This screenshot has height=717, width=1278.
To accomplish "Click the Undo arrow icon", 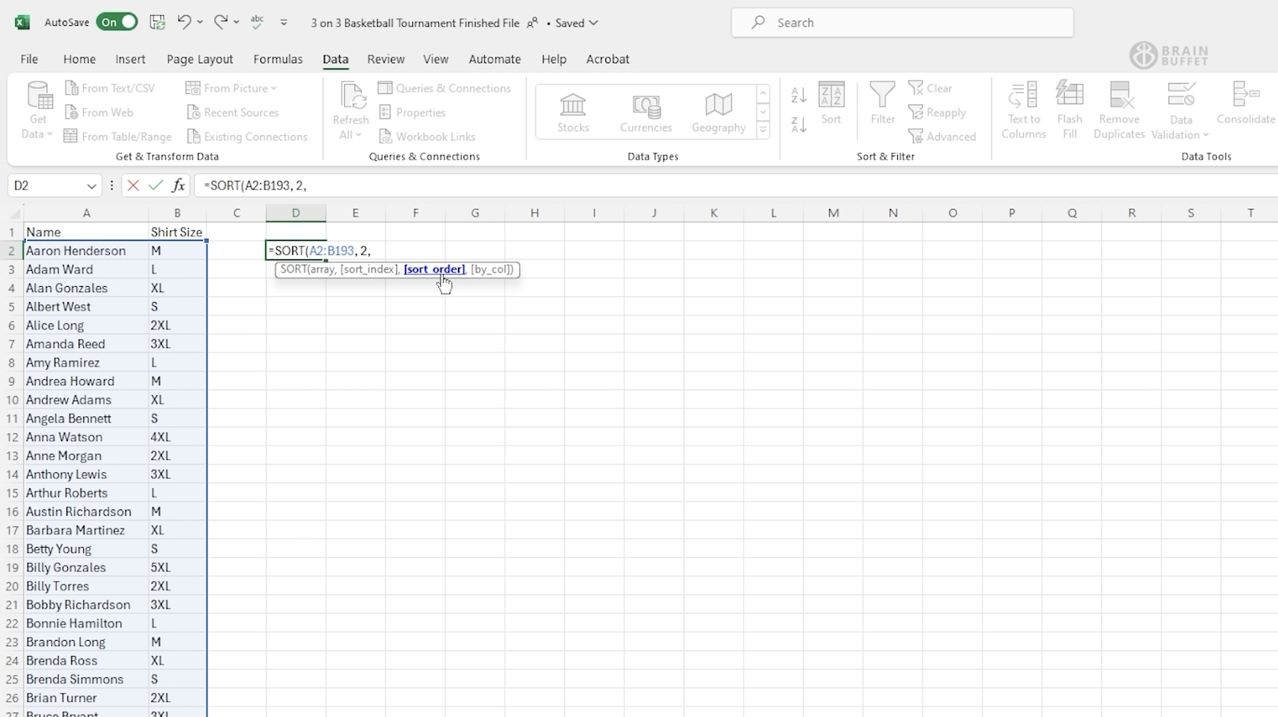I will 184,22.
